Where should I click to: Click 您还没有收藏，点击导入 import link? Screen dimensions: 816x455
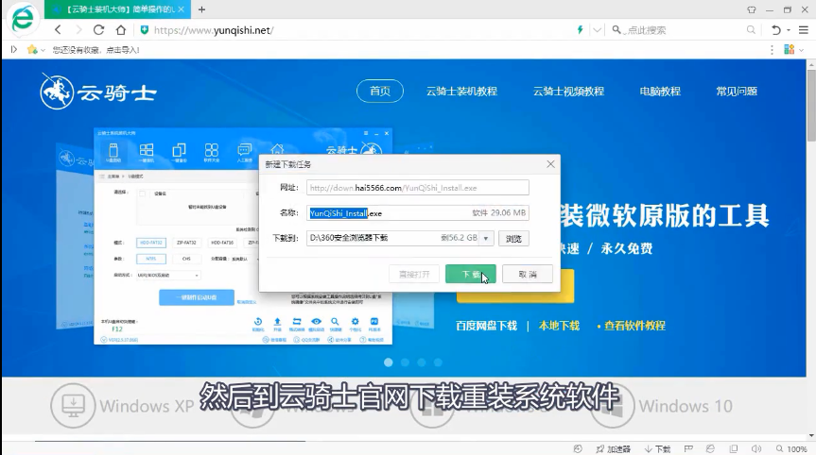(x=95, y=50)
